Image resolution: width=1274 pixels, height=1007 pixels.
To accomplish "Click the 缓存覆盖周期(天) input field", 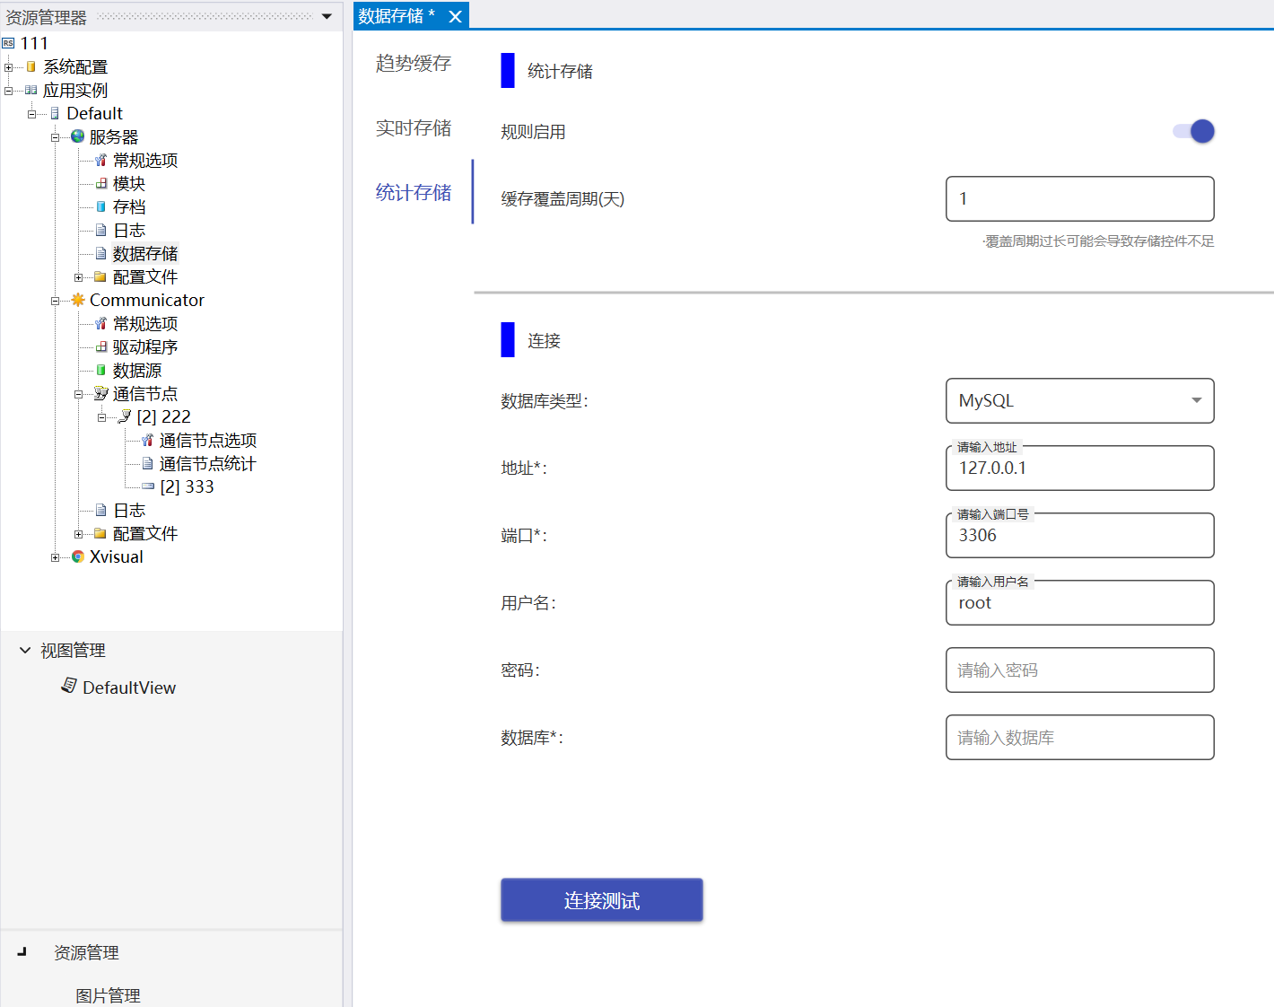I will [x=1080, y=198].
